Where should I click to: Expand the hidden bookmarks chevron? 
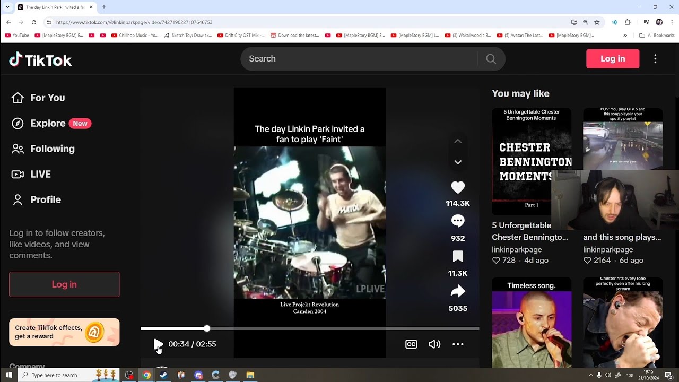click(x=625, y=36)
